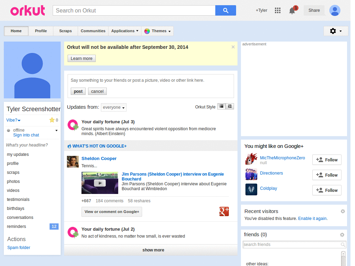This screenshot has width=355, height=266.
Task: Click the star rating icon
Action: pyautogui.click(x=52, y=120)
